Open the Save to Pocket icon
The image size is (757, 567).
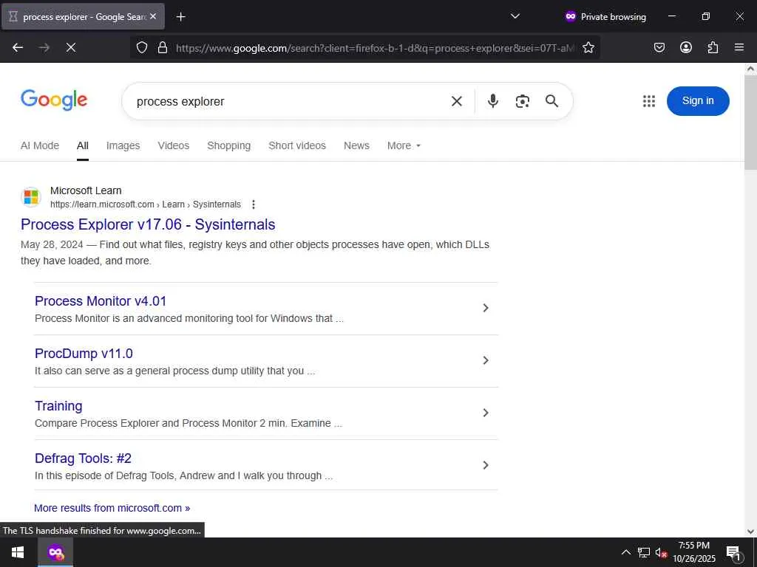click(659, 47)
